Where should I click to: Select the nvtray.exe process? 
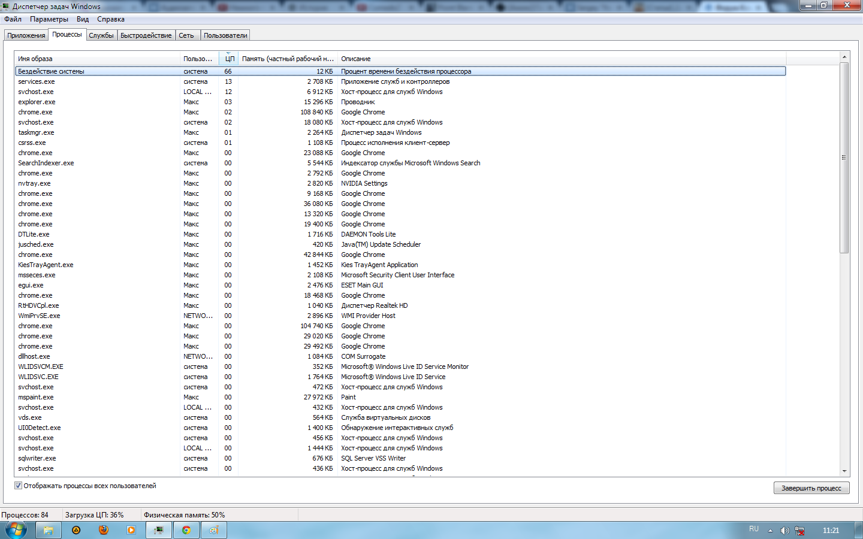(400, 183)
